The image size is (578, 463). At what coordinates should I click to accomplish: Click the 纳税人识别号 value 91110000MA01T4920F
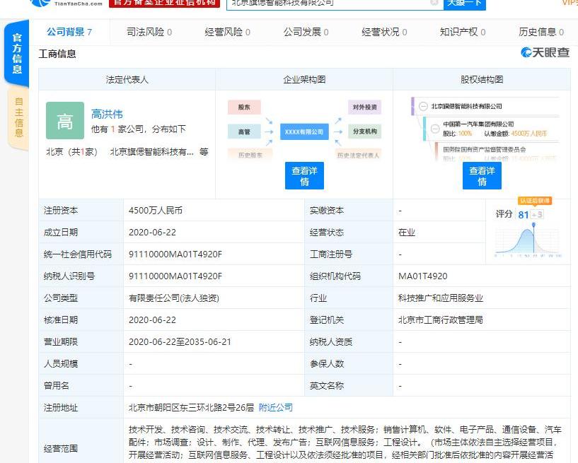pos(175,276)
